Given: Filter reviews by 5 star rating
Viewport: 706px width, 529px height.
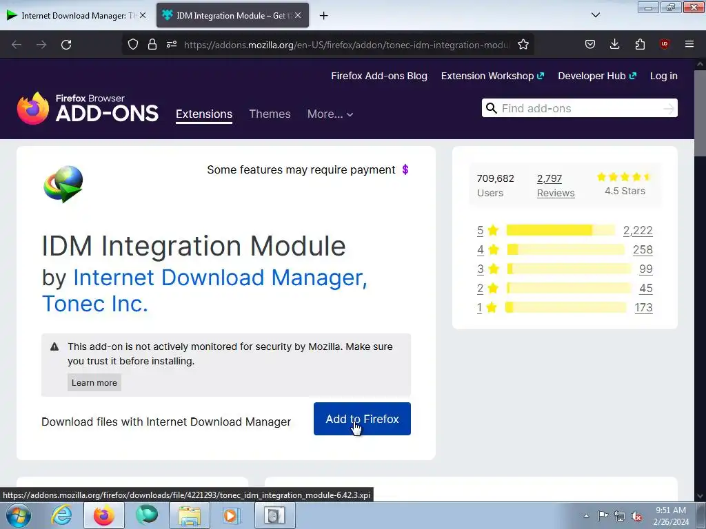Looking at the screenshot, I should click(x=487, y=230).
